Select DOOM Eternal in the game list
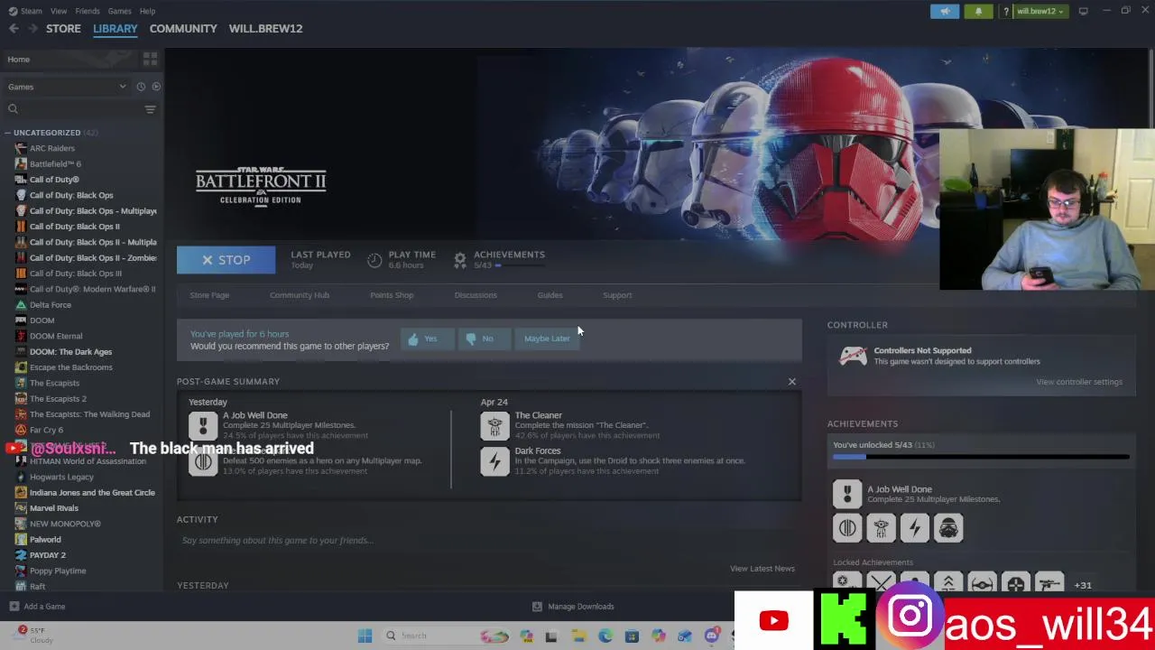 tap(56, 336)
